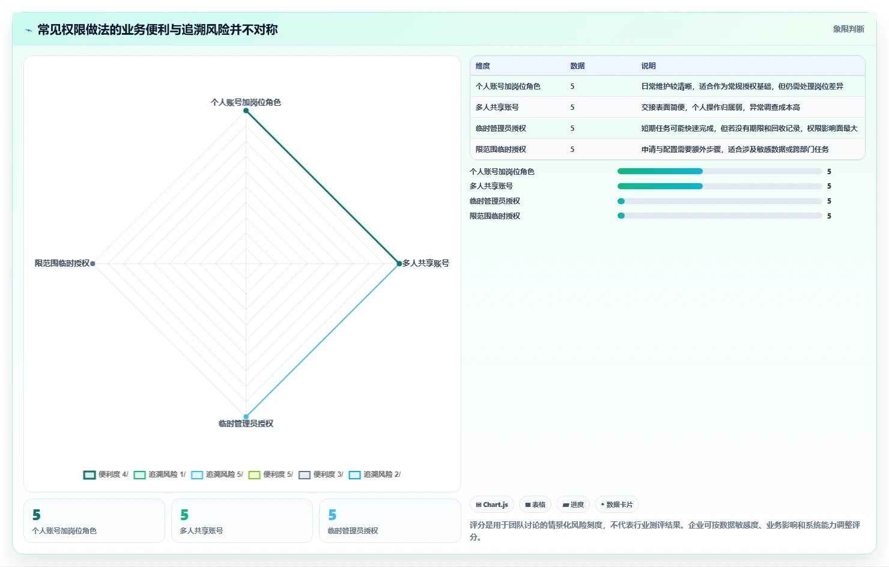Click the Chart.js chip
The image size is (889, 567).
click(x=492, y=505)
